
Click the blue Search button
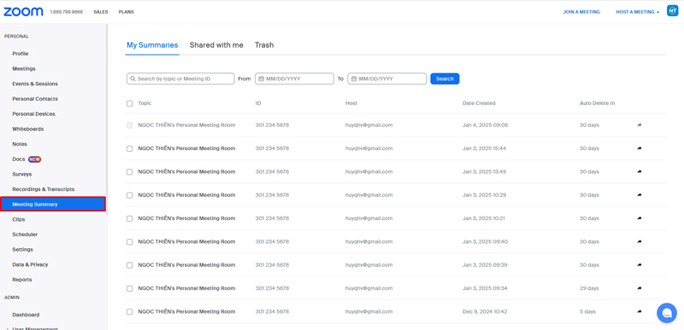point(445,78)
